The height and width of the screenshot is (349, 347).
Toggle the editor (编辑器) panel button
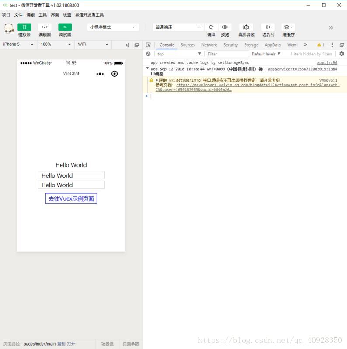pyautogui.click(x=45, y=27)
